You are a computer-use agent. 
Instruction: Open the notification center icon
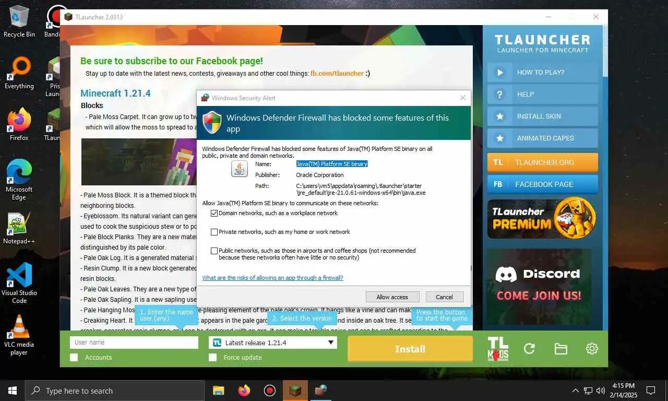(x=651, y=391)
